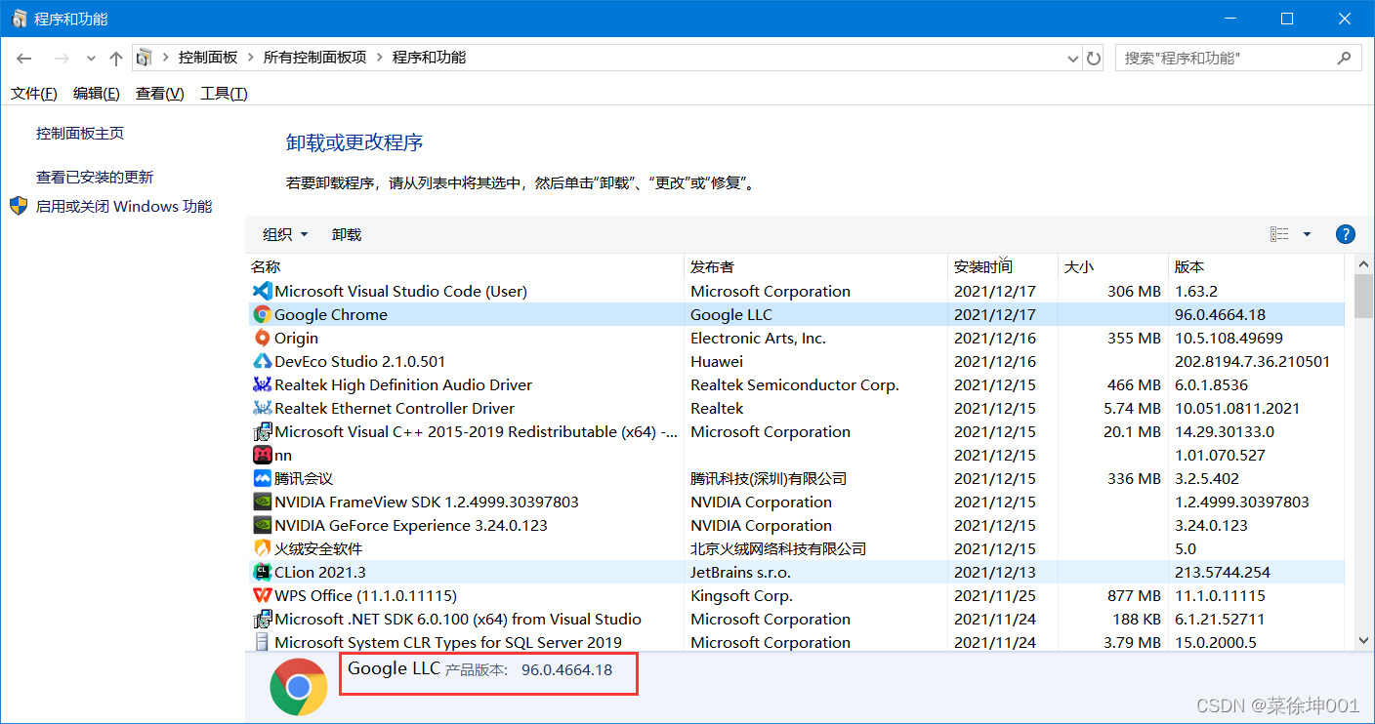Open the blue help question mark icon
Image resolution: width=1375 pixels, height=724 pixels.
pyautogui.click(x=1345, y=234)
